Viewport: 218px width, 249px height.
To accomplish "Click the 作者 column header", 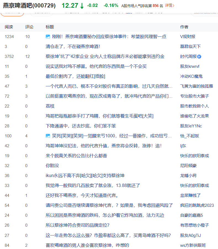I will [184, 27].
